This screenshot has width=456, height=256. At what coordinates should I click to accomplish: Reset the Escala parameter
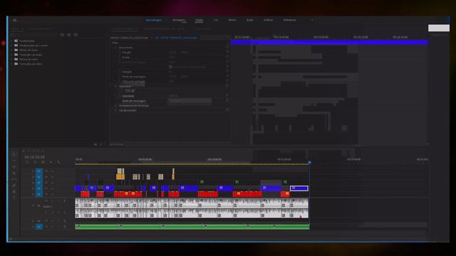227,57
